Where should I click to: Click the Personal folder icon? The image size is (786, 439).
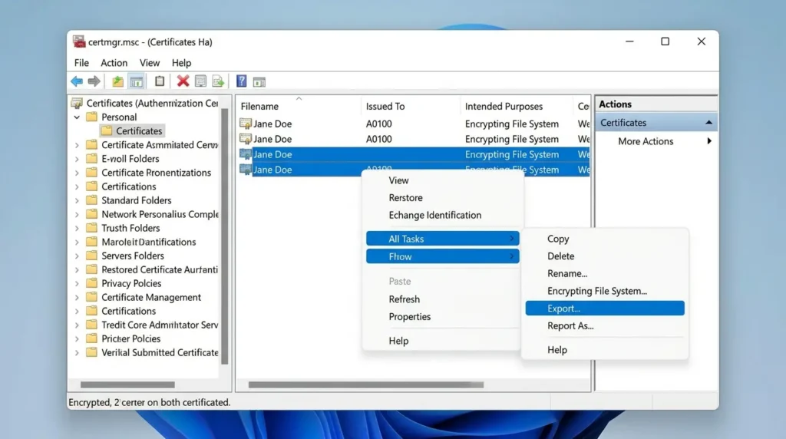click(91, 117)
